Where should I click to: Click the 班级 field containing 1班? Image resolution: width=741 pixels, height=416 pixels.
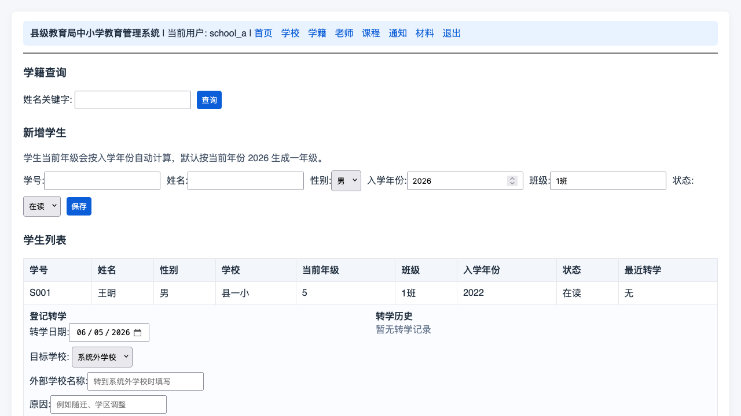(x=608, y=181)
